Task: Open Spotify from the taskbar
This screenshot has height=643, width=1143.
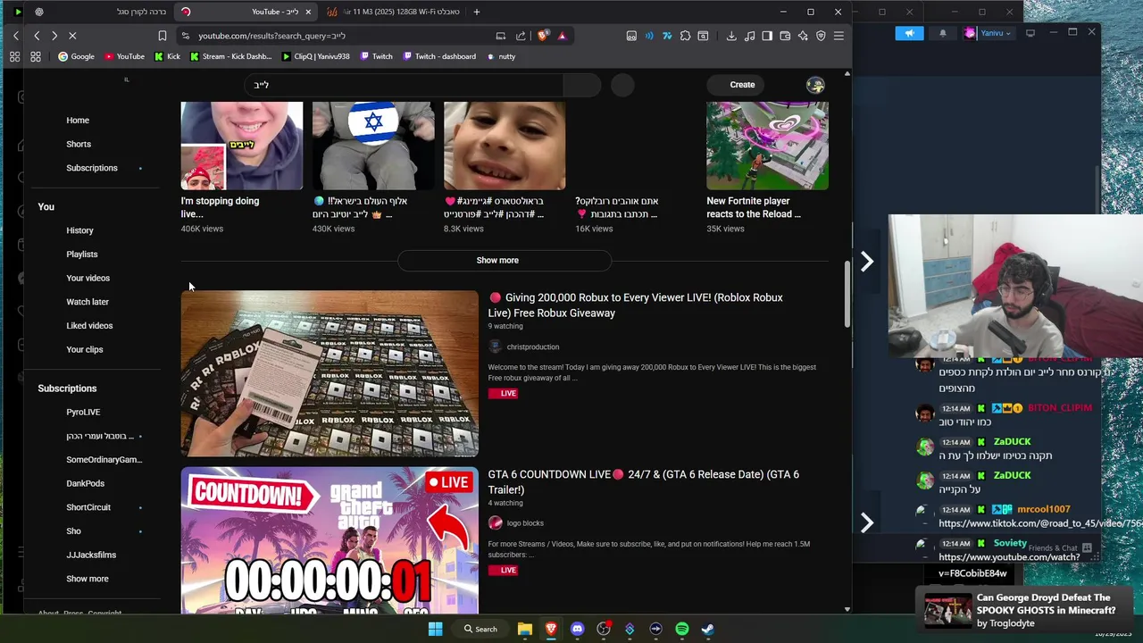Action: 682,629
